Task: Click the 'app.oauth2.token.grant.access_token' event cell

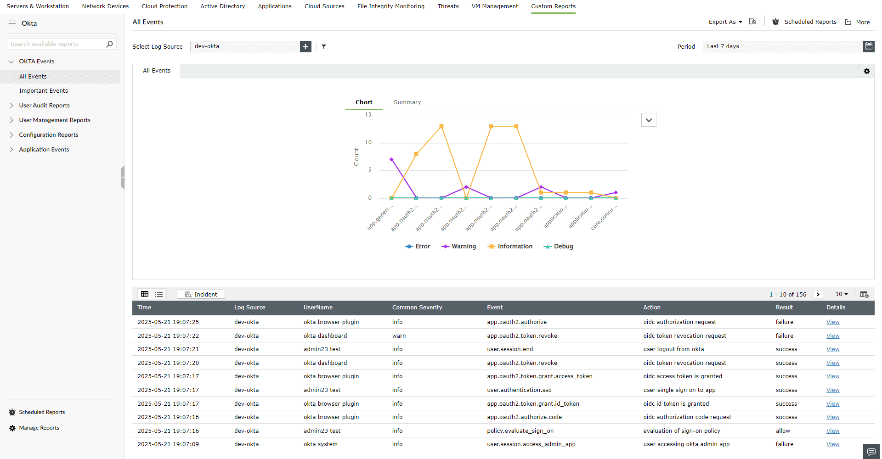Action: click(540, 376)
